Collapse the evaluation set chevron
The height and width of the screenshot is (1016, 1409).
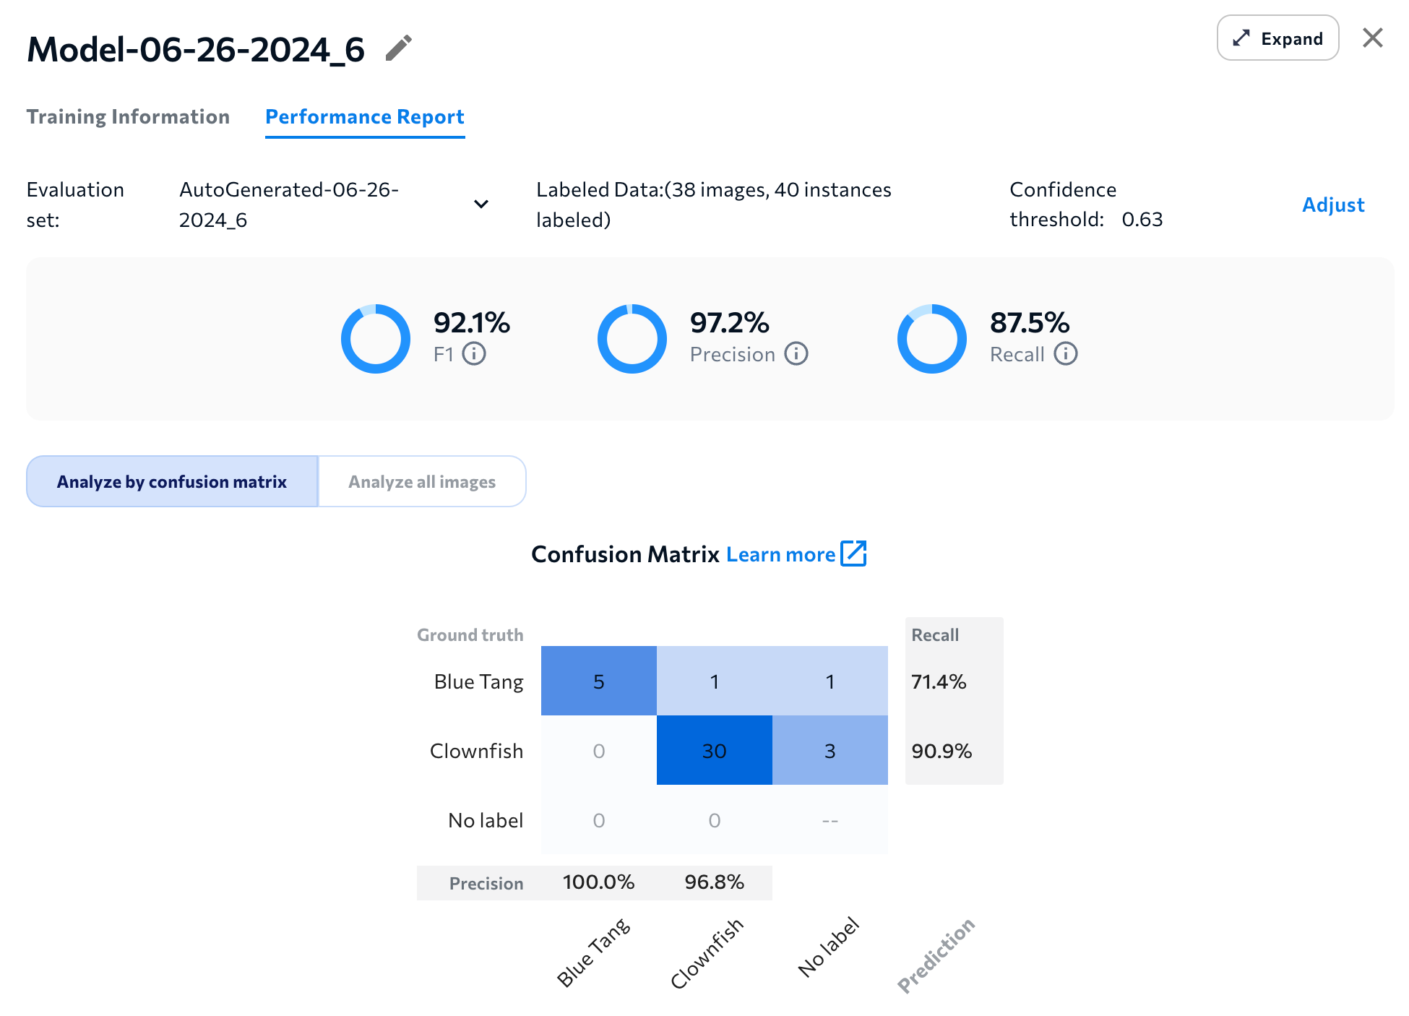pyautogui.click(x=481, y=205)
